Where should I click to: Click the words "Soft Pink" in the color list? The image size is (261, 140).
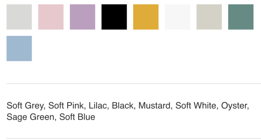[x=66, y=105]
